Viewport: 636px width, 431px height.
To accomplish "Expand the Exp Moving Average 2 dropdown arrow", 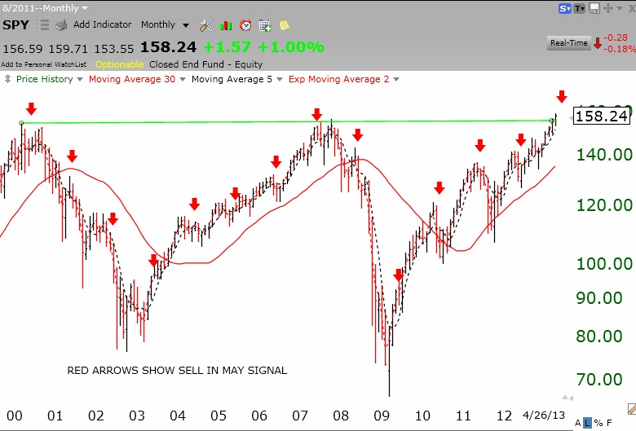I will pos(396,80).
